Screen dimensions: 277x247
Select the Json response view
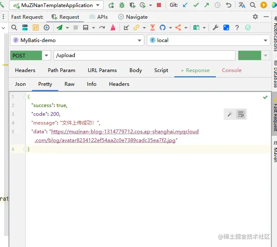pos(20,84)
